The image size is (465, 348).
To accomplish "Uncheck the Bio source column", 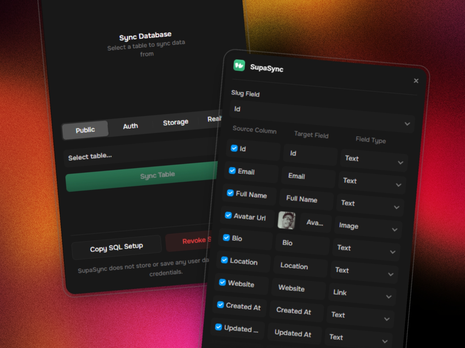I will point(226,237).
